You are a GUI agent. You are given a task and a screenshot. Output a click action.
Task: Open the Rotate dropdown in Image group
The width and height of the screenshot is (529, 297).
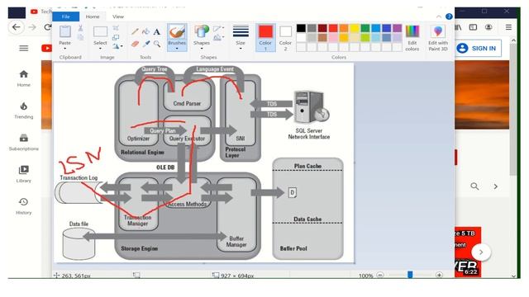[x=117, y=46]
